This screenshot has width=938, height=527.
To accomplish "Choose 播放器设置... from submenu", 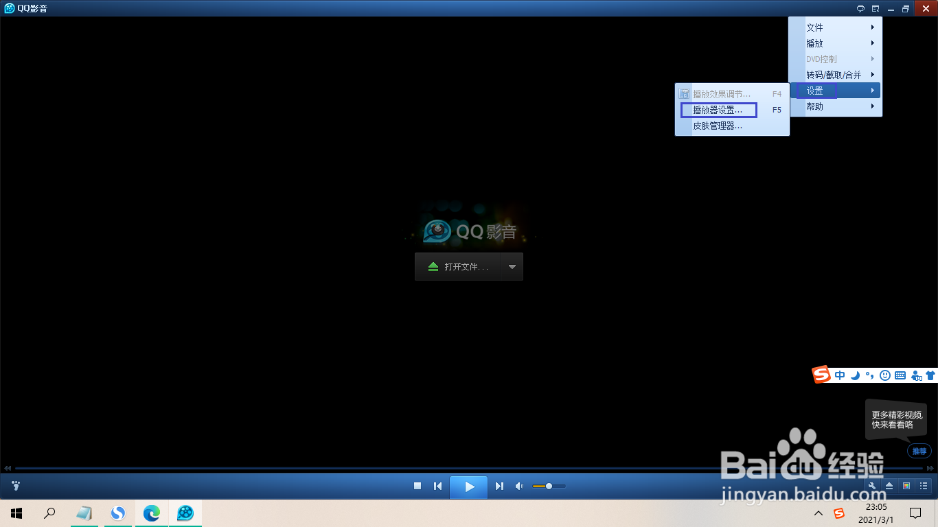I will 732,110.
